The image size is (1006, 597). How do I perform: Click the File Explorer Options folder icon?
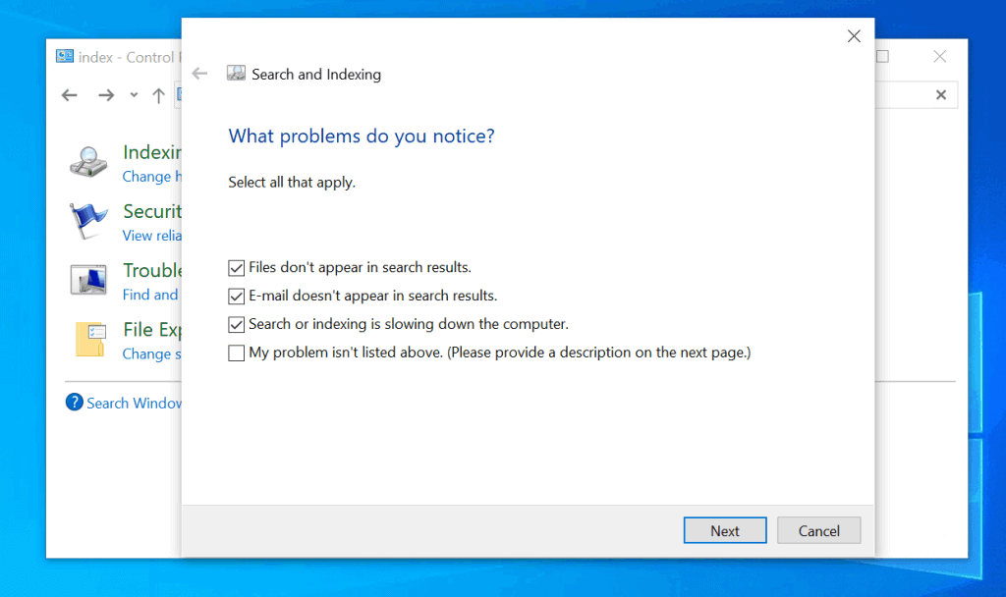89,339
